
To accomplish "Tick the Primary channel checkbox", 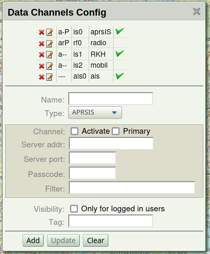I will 116,131.
